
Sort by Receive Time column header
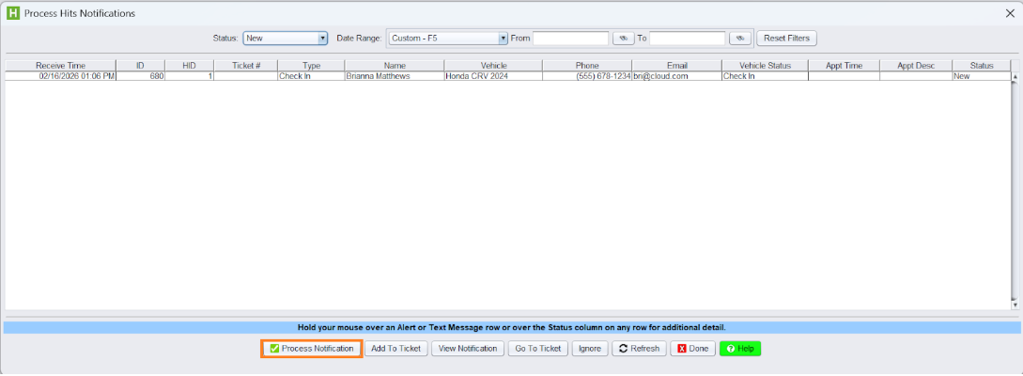pyautogui.click(x=60, y=66)
